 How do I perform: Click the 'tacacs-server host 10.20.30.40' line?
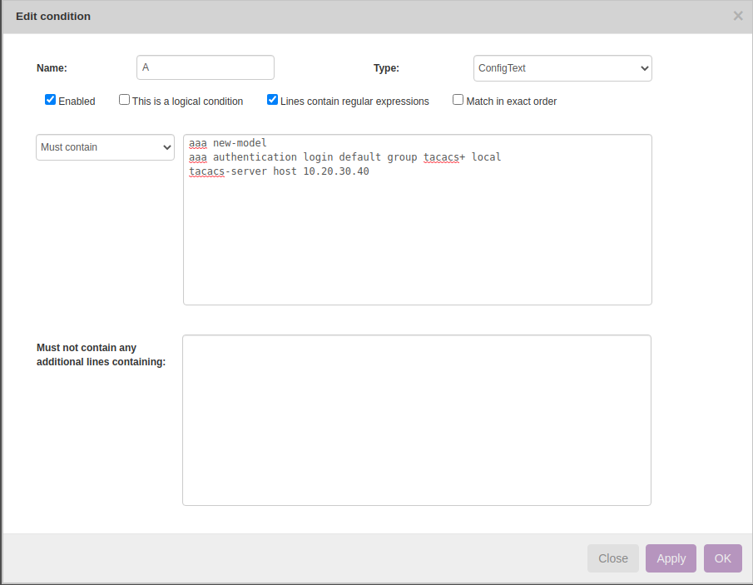tap(279, 171)
